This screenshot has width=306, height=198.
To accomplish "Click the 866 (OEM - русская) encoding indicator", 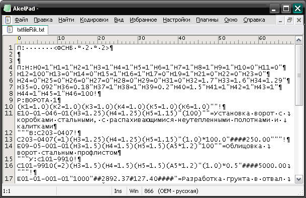I will pyautogui.click(x=171, y=191).
